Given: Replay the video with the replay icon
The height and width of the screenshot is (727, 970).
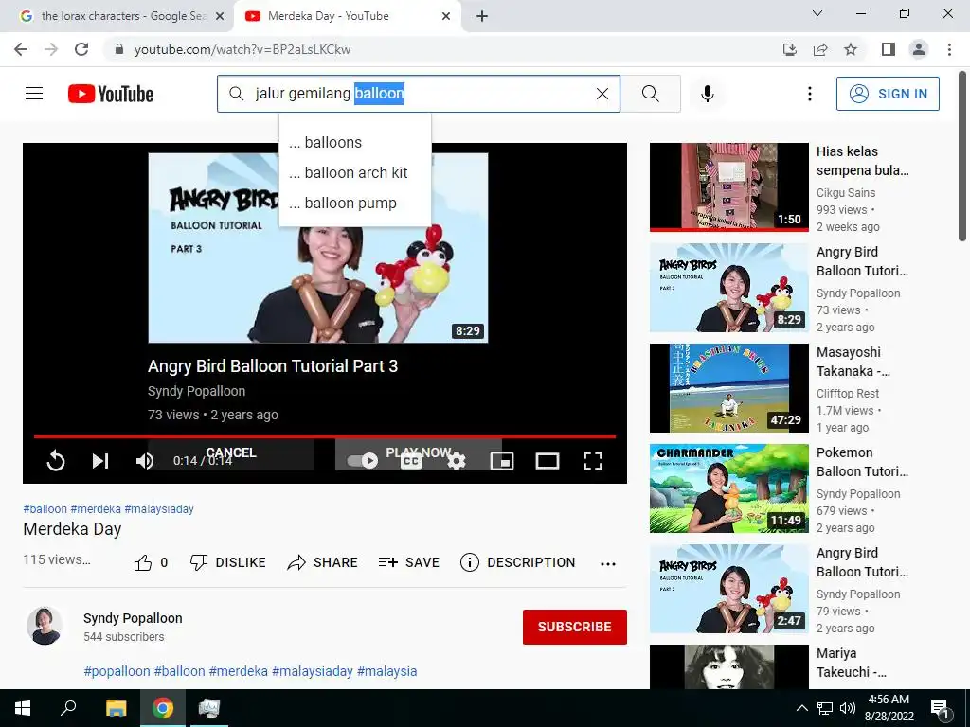Looking at the screenshot, I should click(x=56, y=461).
